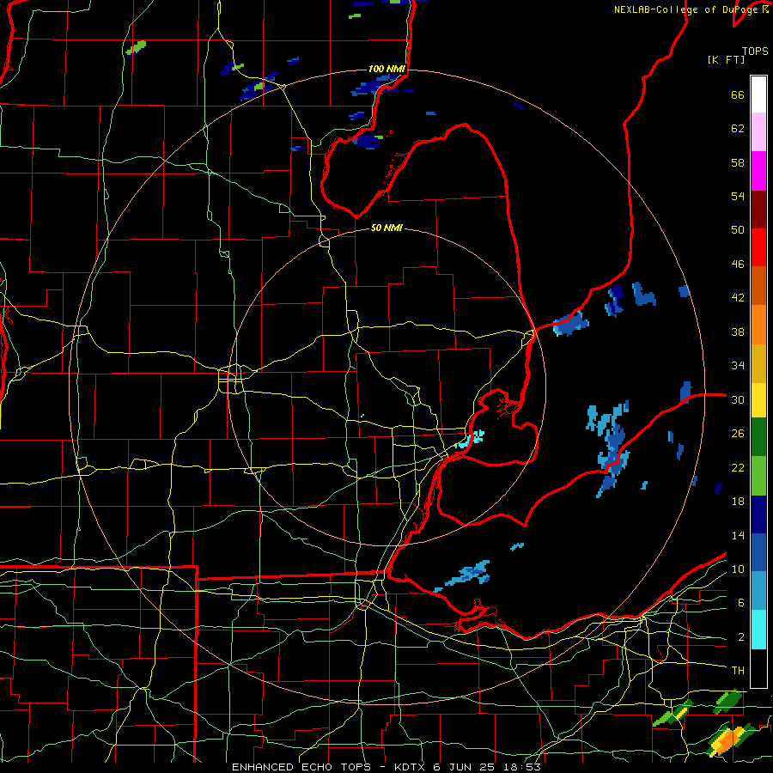Click the legend value "46"
This screenshot has height=773, width=773.
click(738, 265)
